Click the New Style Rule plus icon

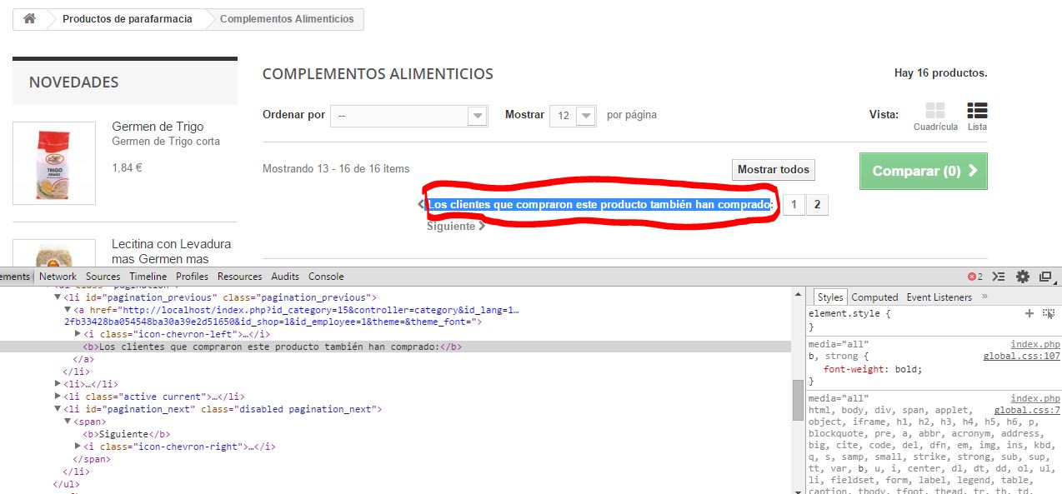1029,313
